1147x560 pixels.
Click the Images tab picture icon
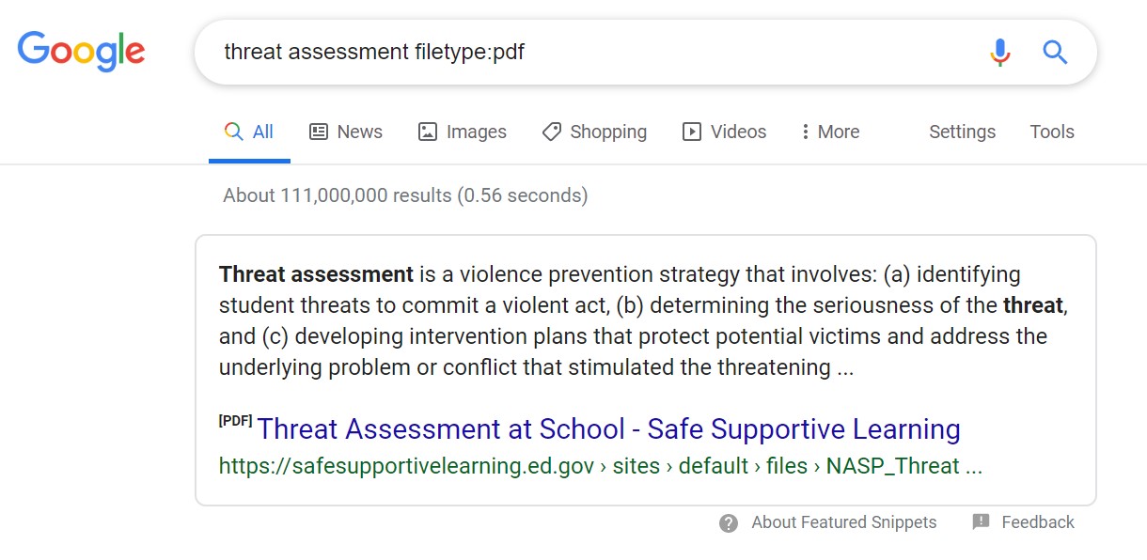(428, 132)
